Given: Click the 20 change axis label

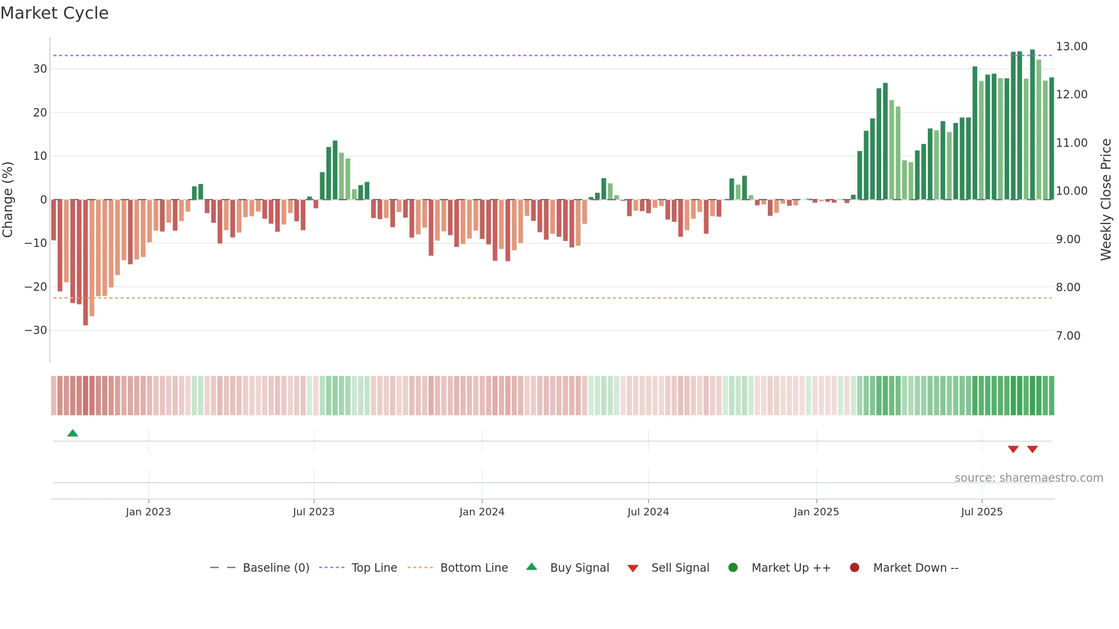Looking at the screenshot, I should pos(40,113).
